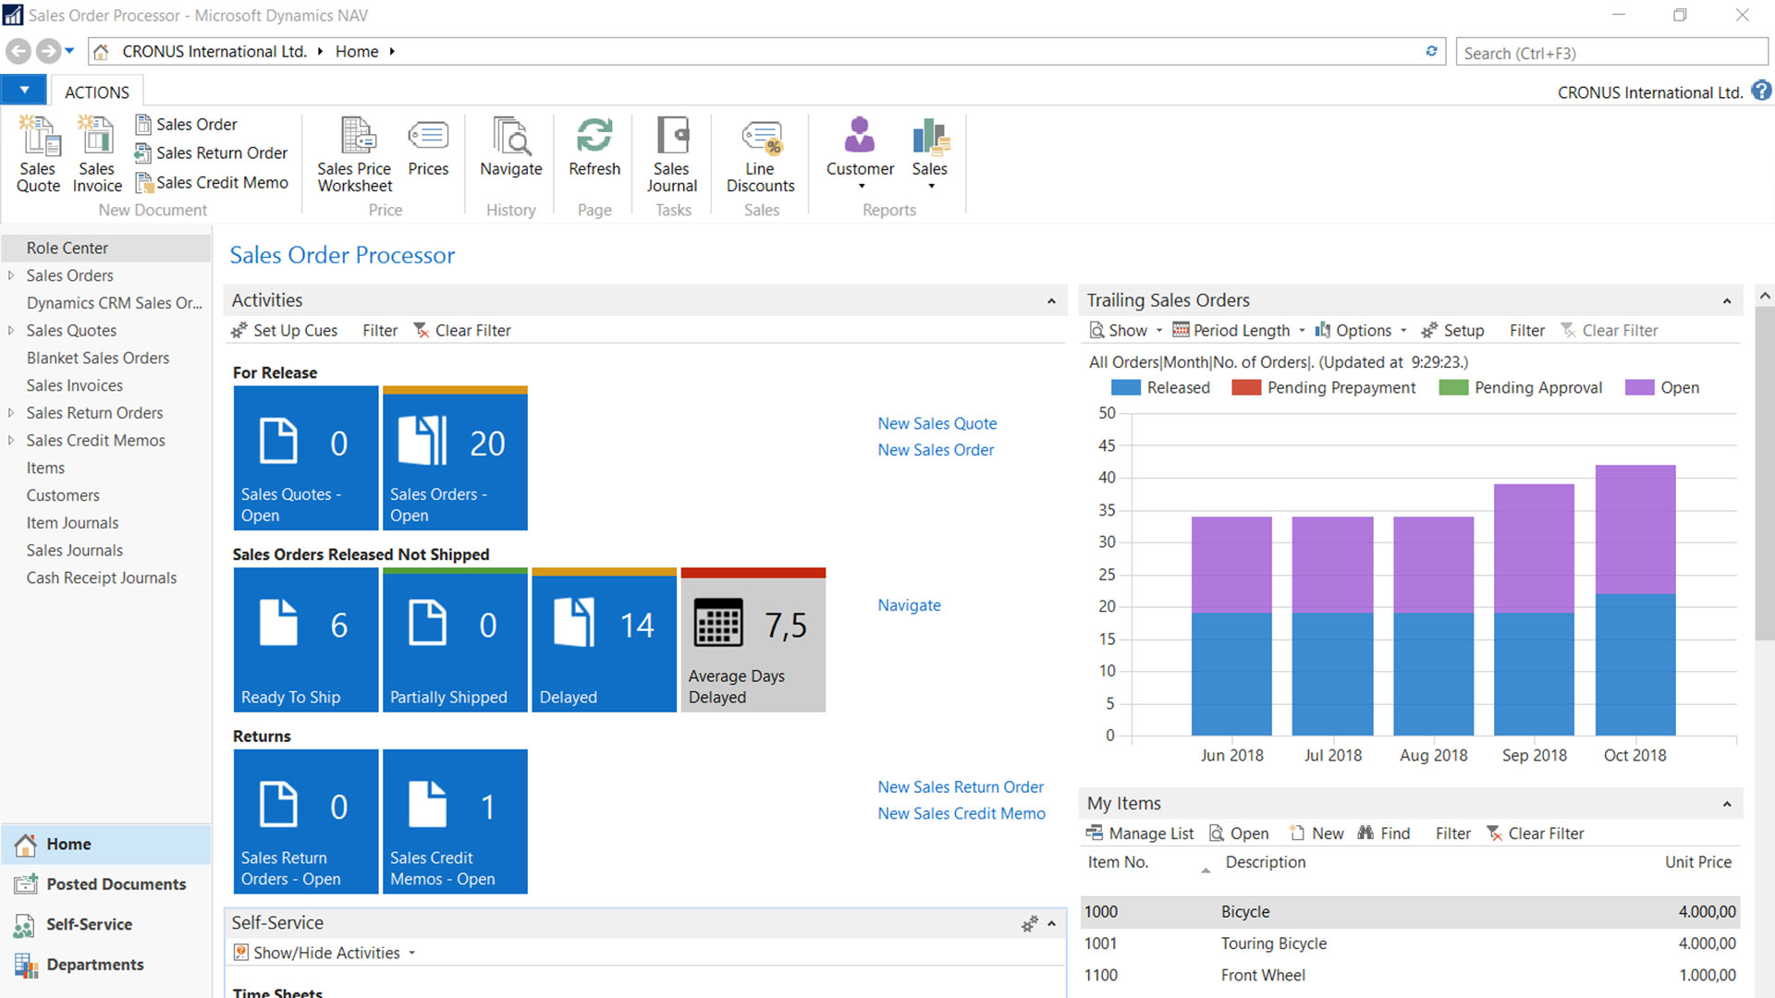Click the Search input field

pyautogui.click(x=1610, y=53)
